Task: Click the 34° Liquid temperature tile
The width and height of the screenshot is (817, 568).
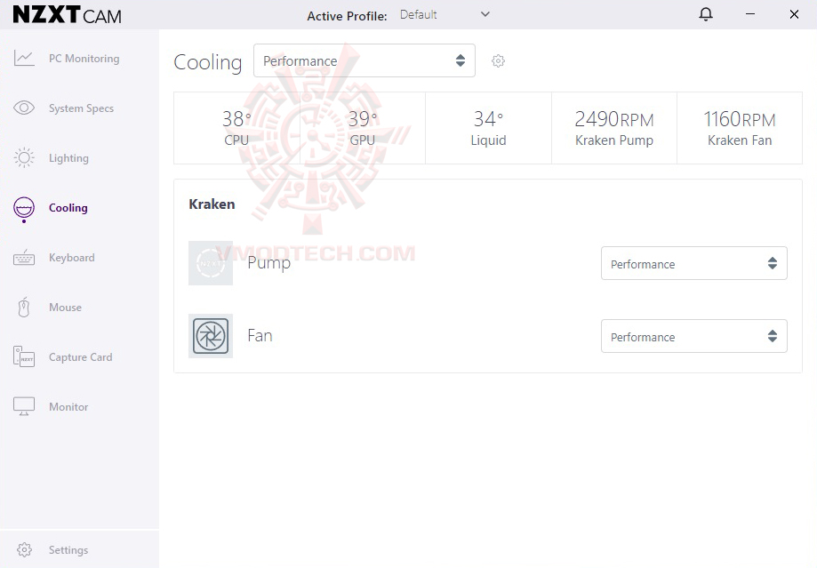Action: point(488,128)
